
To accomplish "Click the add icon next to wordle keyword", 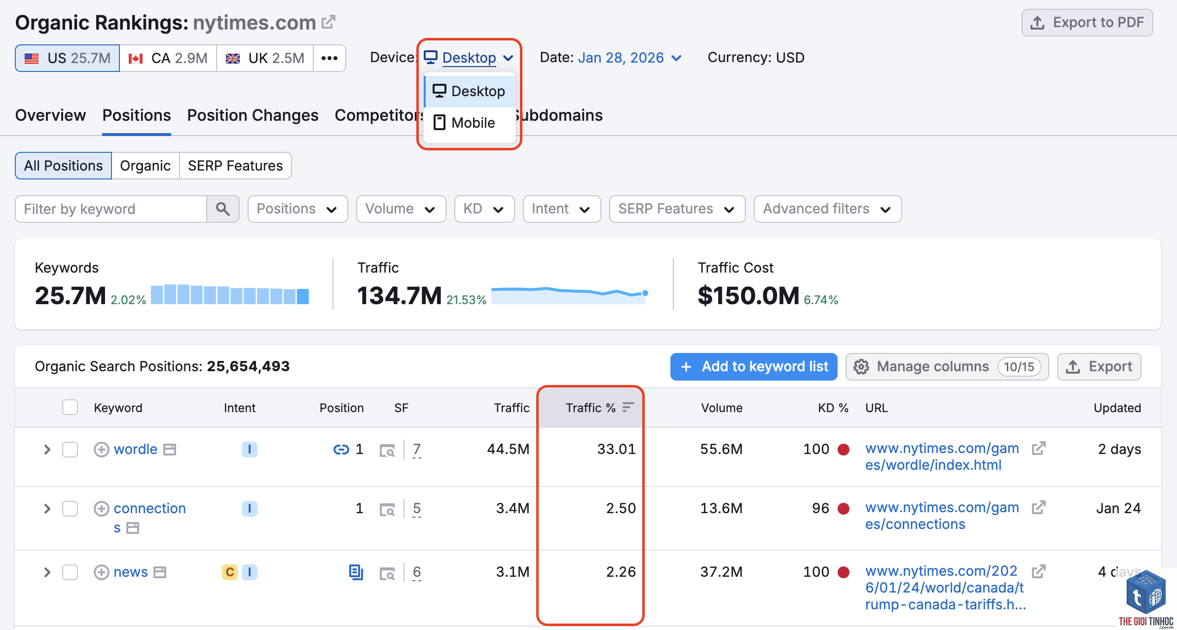I will [101, 450].
